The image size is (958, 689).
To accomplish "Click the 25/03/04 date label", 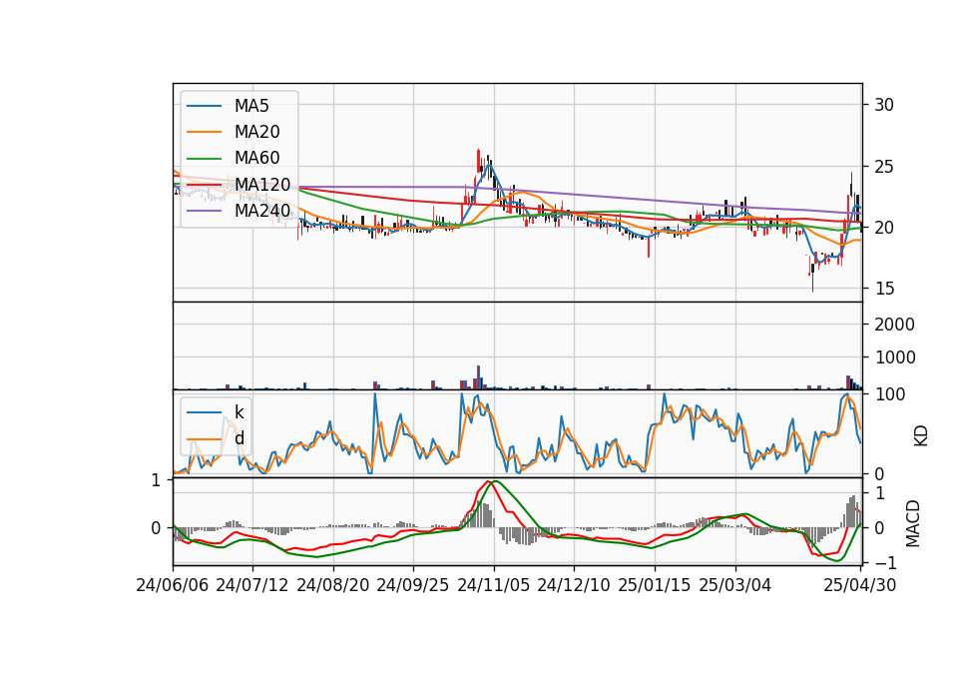I will coord(735,585).
